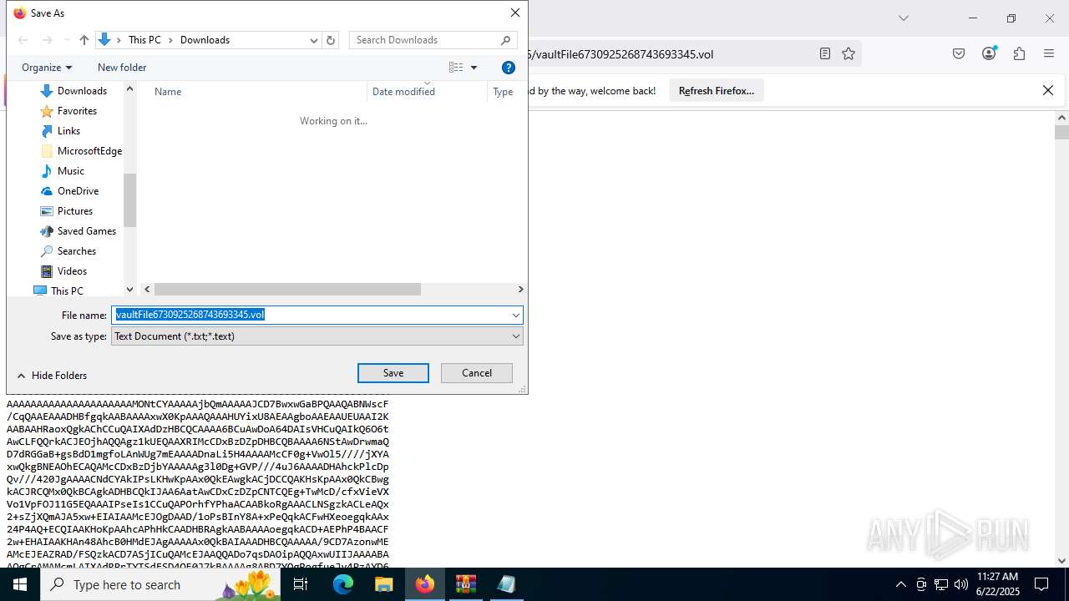Switch to Firefox on the taskbar
Image resolution: width=1069 pixels, height=601 pixels.
pos(424,584)
